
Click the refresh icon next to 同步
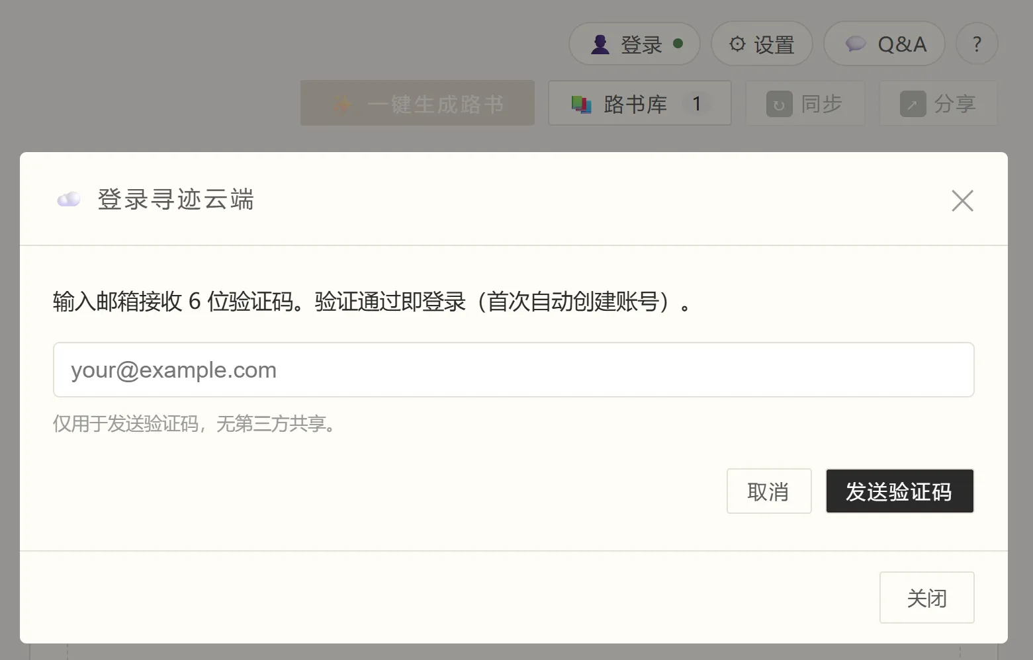click(x=779, y=104)
